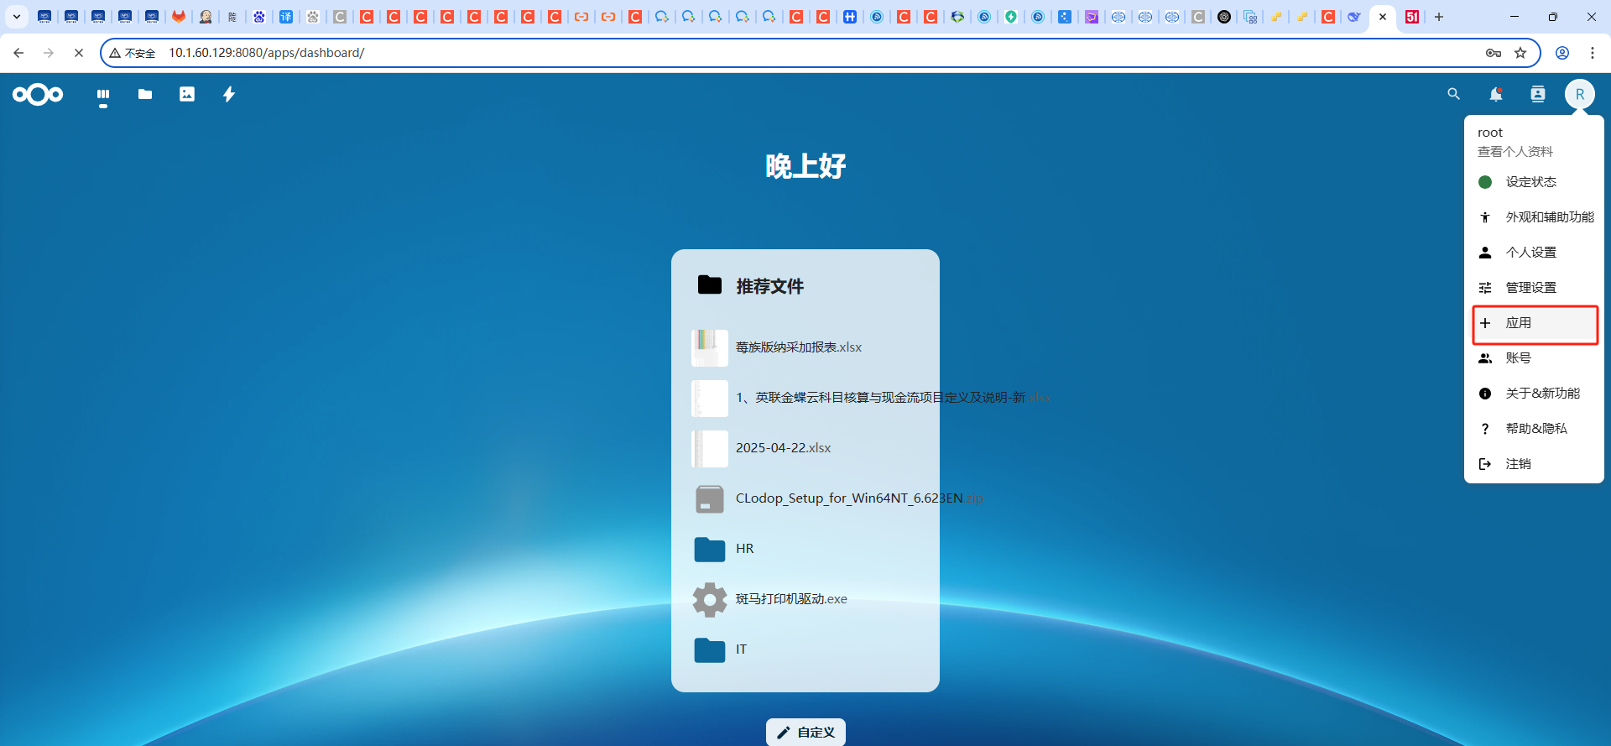
Task: Open the Activity lightning icon
Action: coord(229,95)
